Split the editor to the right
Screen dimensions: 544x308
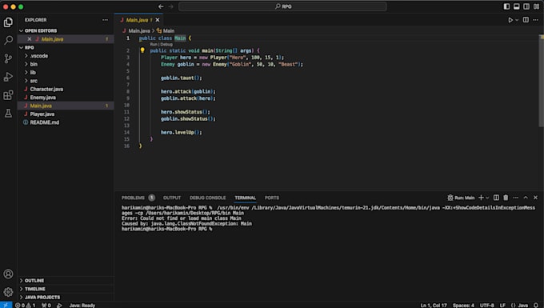526,20
